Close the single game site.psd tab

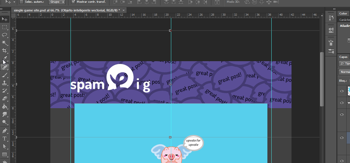pos(123,10)
